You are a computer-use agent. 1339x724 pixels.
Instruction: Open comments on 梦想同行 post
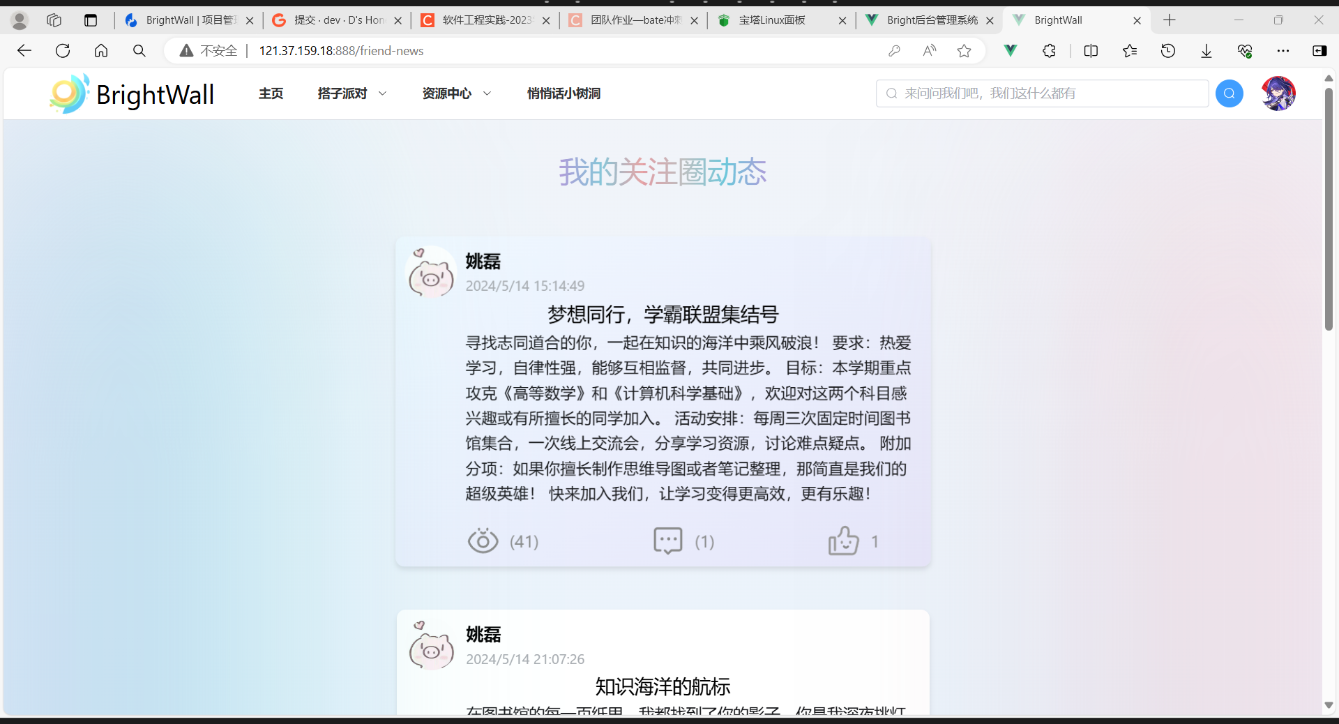tap(667, 541)
